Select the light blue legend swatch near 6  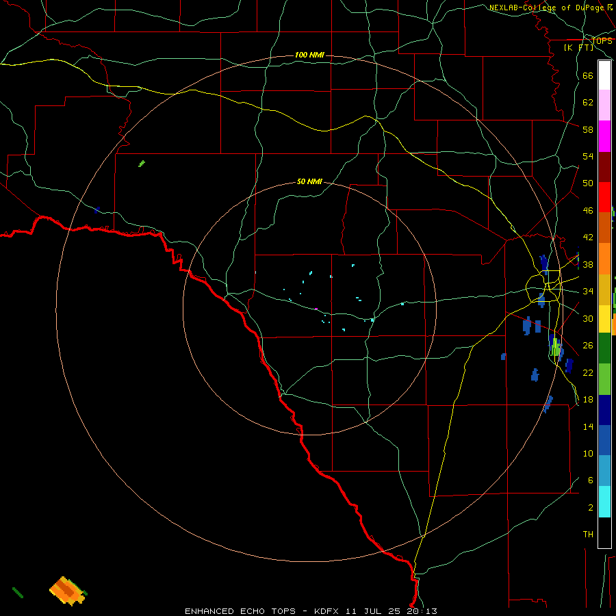tap(604, 471)
